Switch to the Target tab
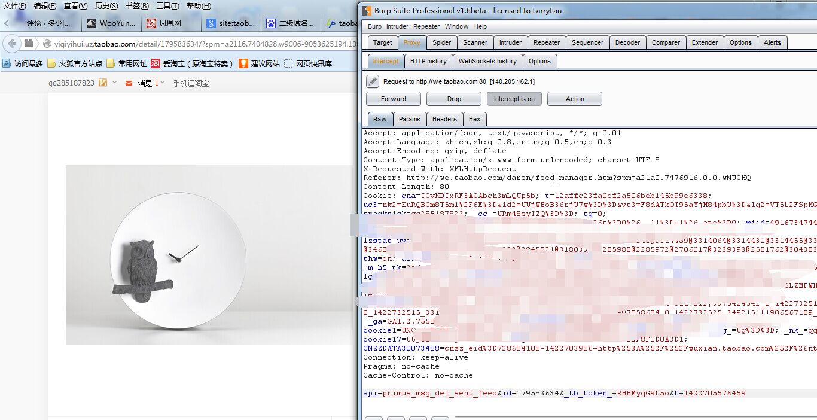The width and height of the screenshot is (817, 420). point(382,42)
